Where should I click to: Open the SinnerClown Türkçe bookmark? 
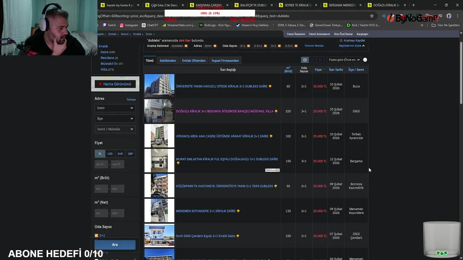(x=326, y=25)
